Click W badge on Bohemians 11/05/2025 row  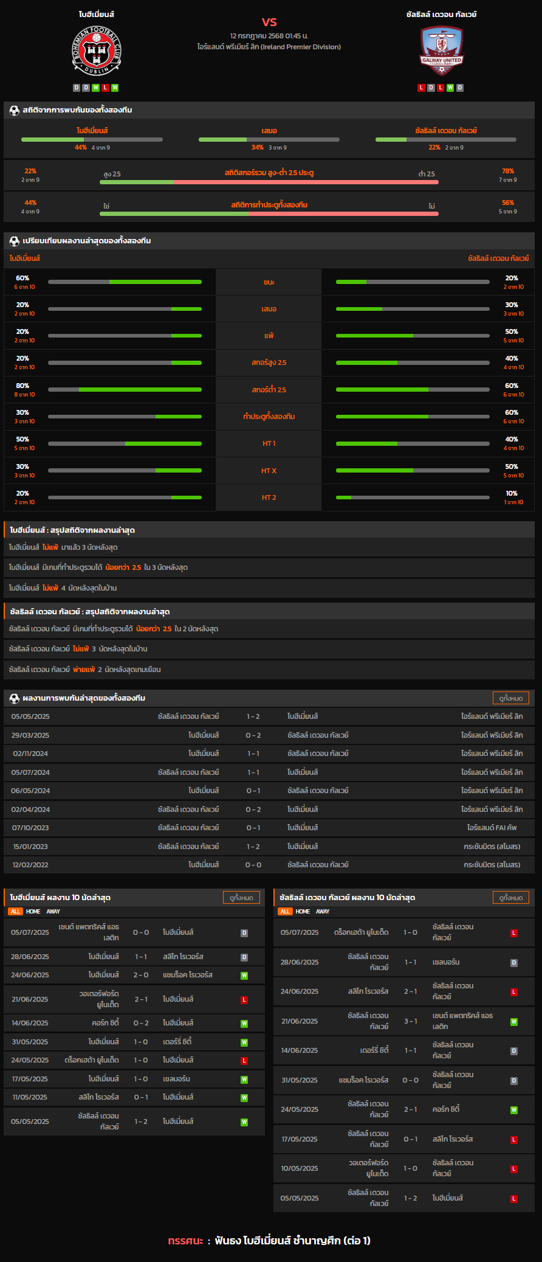point(244,1098)
